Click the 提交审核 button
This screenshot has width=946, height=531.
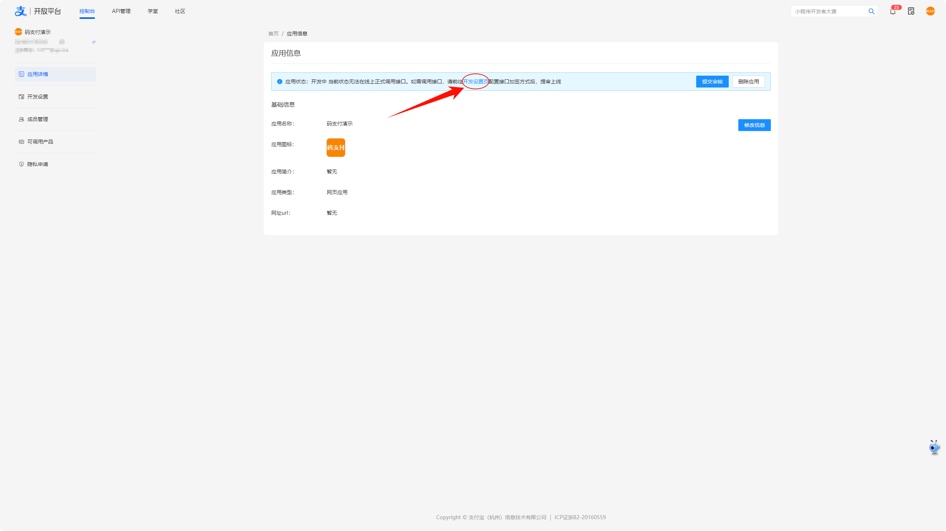click(x=712, y=82)
